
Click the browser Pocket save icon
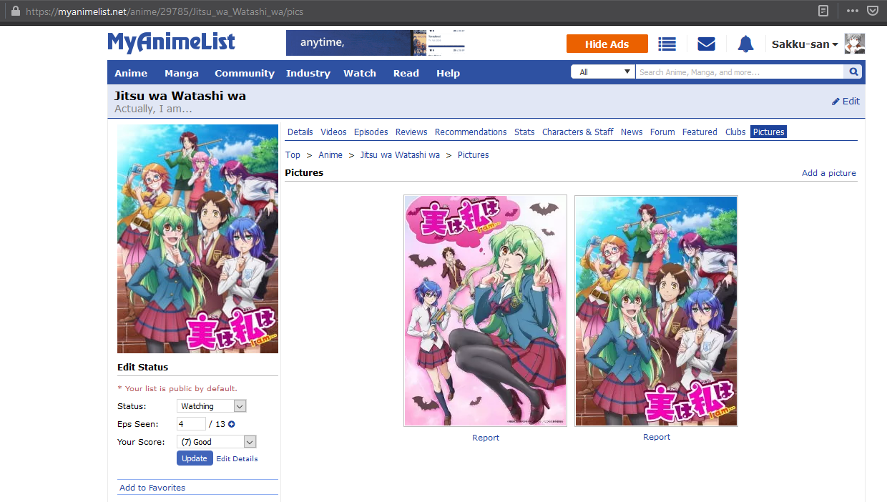point(873,11)
